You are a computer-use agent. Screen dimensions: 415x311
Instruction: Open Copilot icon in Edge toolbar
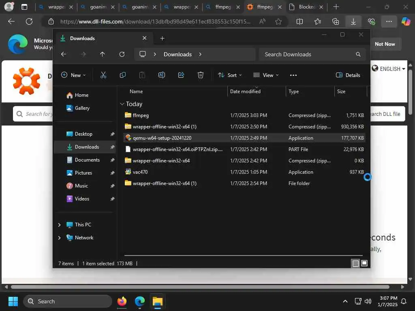point(406,21)
